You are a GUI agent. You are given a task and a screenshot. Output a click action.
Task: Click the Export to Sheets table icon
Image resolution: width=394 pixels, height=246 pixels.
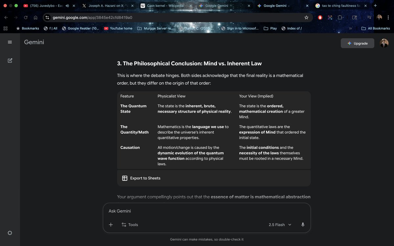125,178
